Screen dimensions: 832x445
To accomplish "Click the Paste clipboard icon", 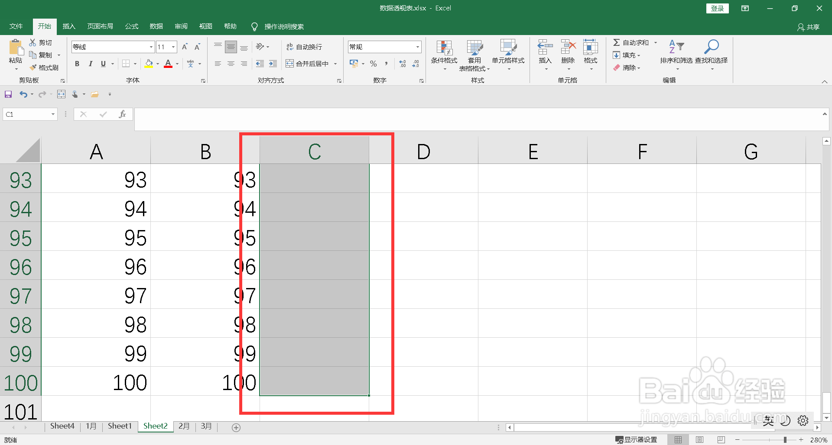I will (x=16, y=48).
